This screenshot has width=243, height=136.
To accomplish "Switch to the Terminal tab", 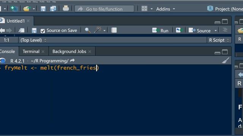I will [31, 51].
